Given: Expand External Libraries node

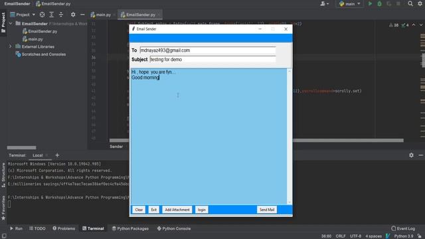Looking at the screenshot, I should click(x=11, y=46).
